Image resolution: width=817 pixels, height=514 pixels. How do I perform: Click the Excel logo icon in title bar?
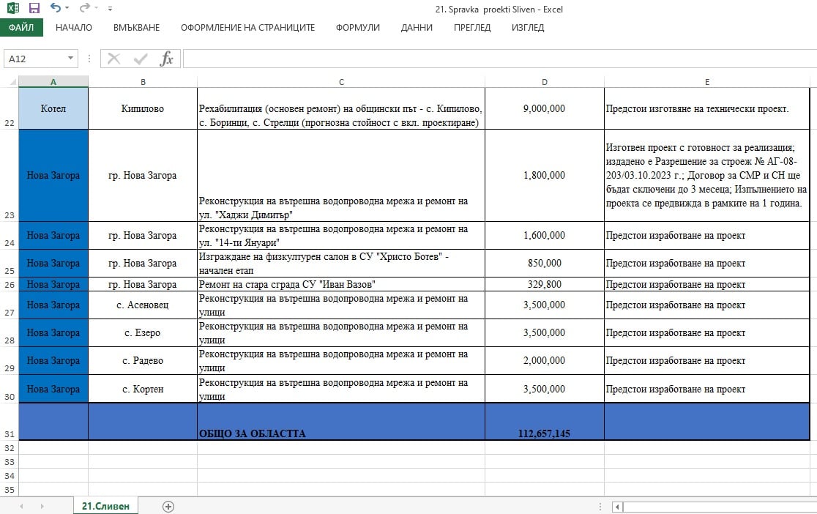13,9
